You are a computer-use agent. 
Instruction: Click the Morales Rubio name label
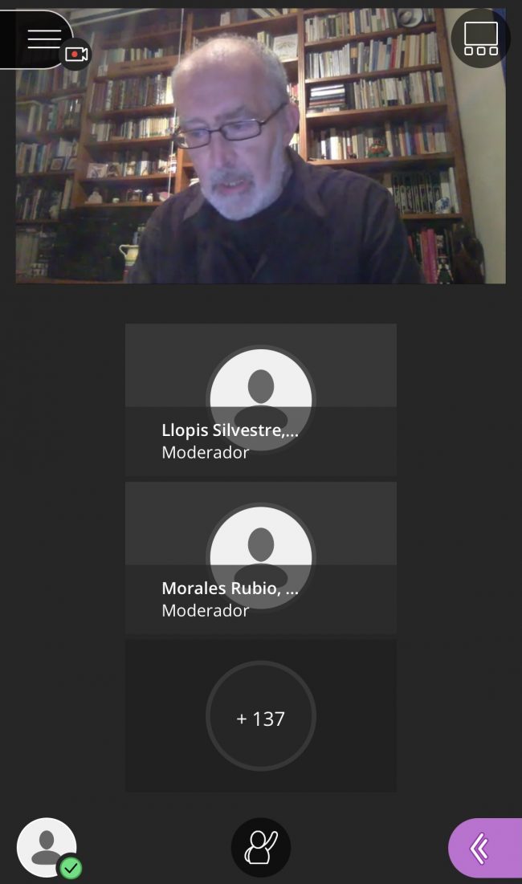(230, 588)
